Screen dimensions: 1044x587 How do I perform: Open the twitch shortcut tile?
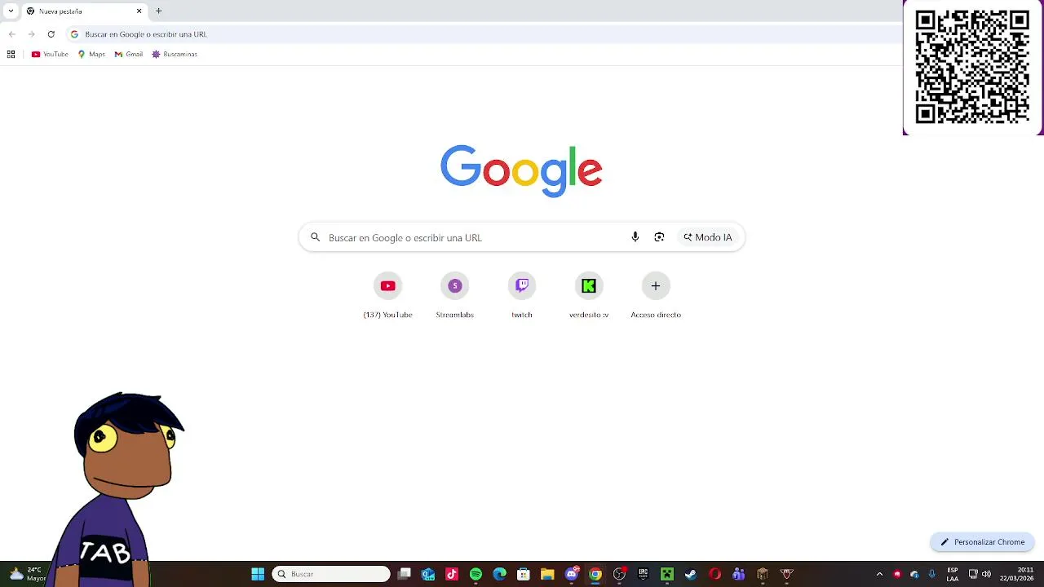(x=521, y=295)
